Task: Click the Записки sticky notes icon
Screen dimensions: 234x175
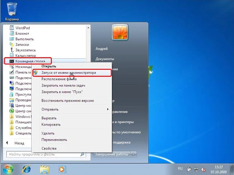Action: (x=11, y=45)
